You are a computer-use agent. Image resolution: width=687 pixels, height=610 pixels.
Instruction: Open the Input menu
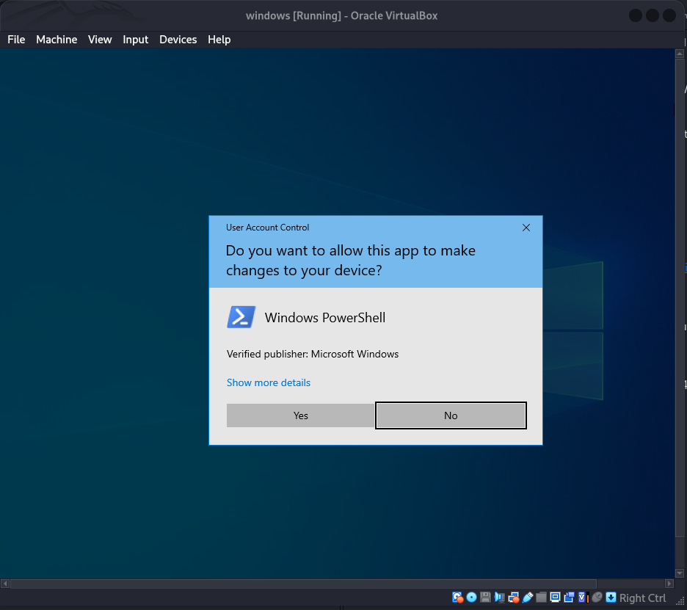click(x=135, y=40)
